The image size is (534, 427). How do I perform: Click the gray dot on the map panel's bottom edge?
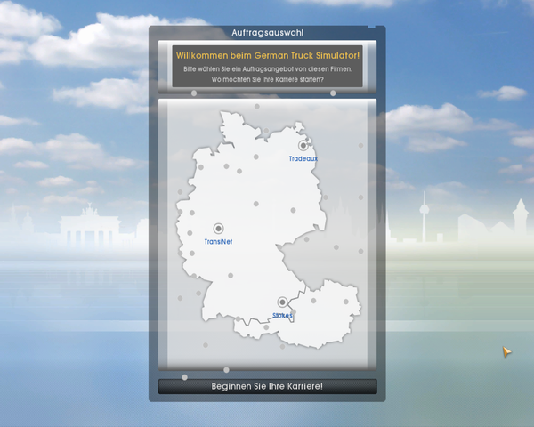click(x=226, y=369)
